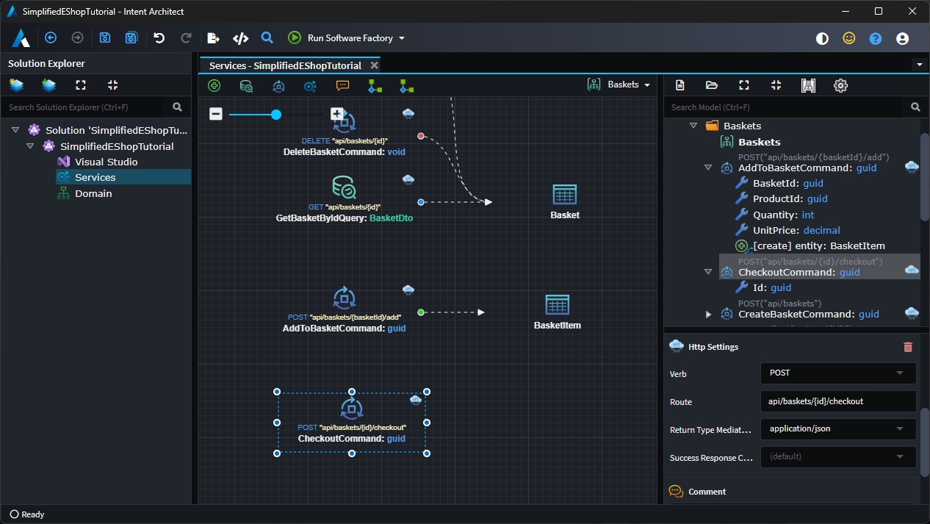Click the code brackets icon
The width and height of the screenshot is (930, 524).
click(x=240, y=38)
